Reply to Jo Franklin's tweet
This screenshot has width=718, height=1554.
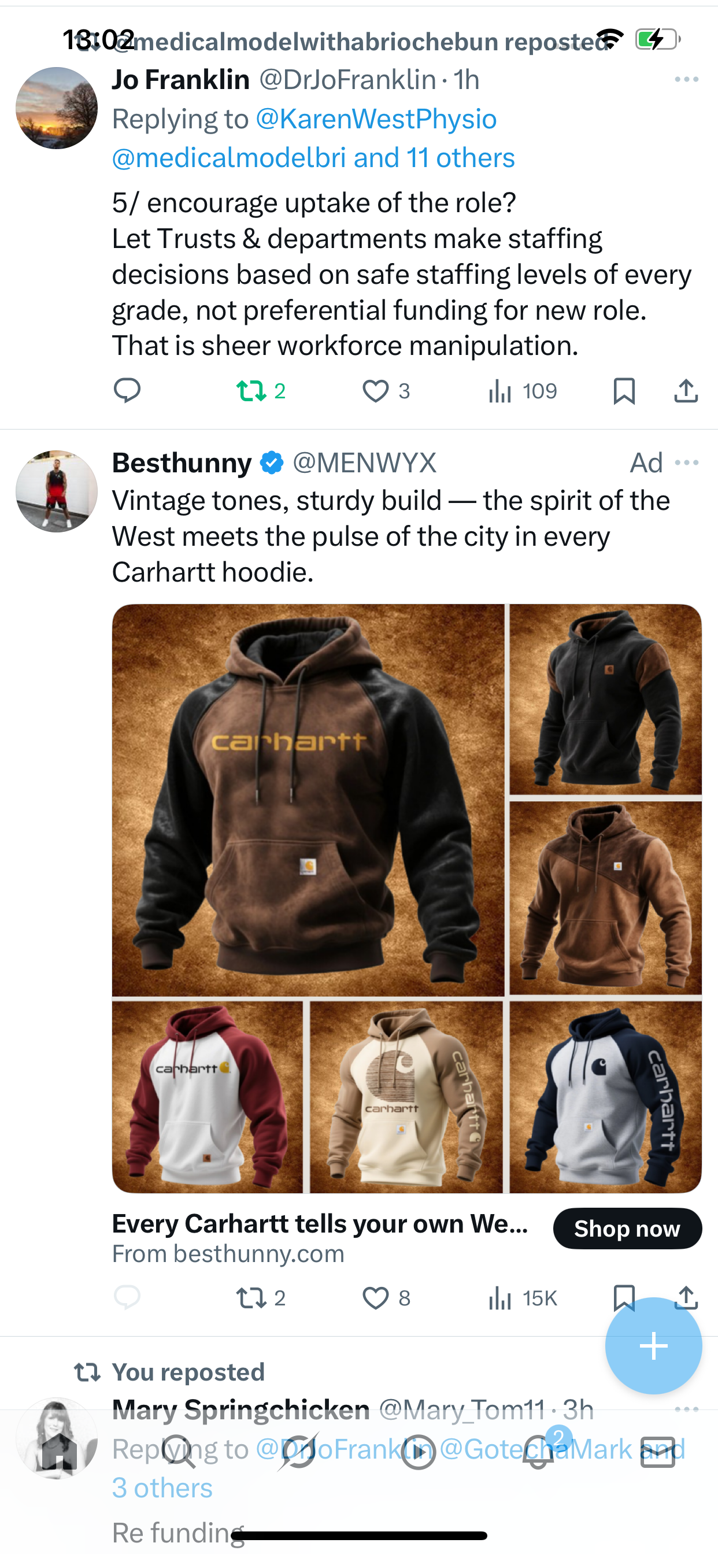[127, 391]
